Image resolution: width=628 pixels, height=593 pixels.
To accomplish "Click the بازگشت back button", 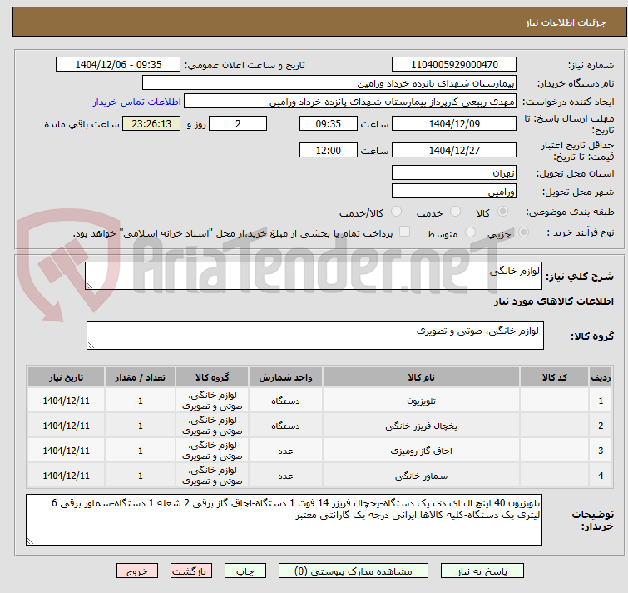I will tap(191, 571).
